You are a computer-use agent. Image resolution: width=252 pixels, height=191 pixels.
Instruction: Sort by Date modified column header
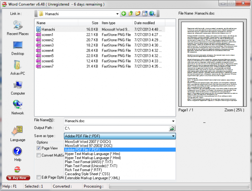[149, 23]
